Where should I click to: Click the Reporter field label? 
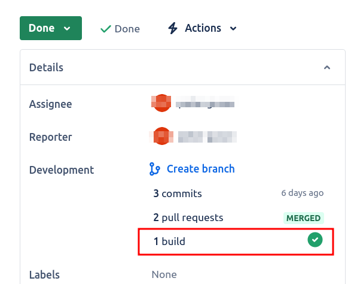(51, 137)
